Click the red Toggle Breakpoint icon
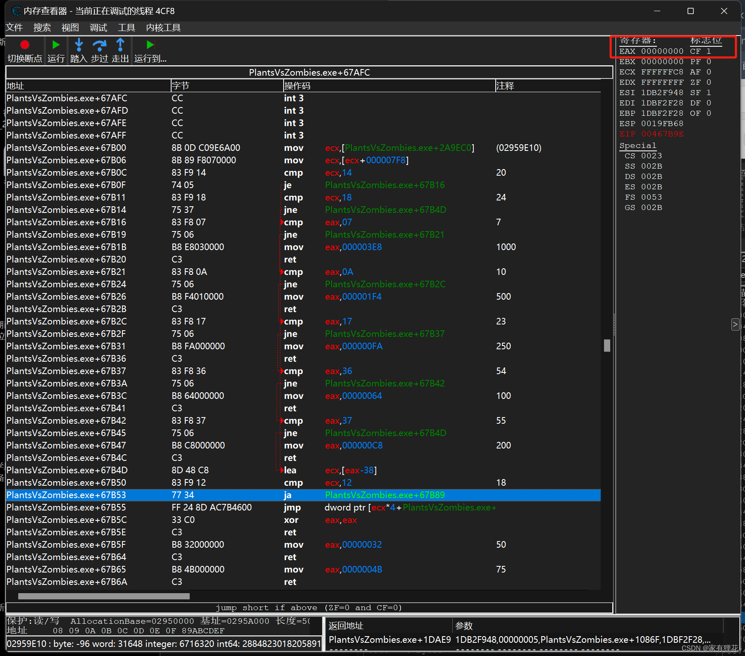The image size is (745, 656). coord(25,45)
